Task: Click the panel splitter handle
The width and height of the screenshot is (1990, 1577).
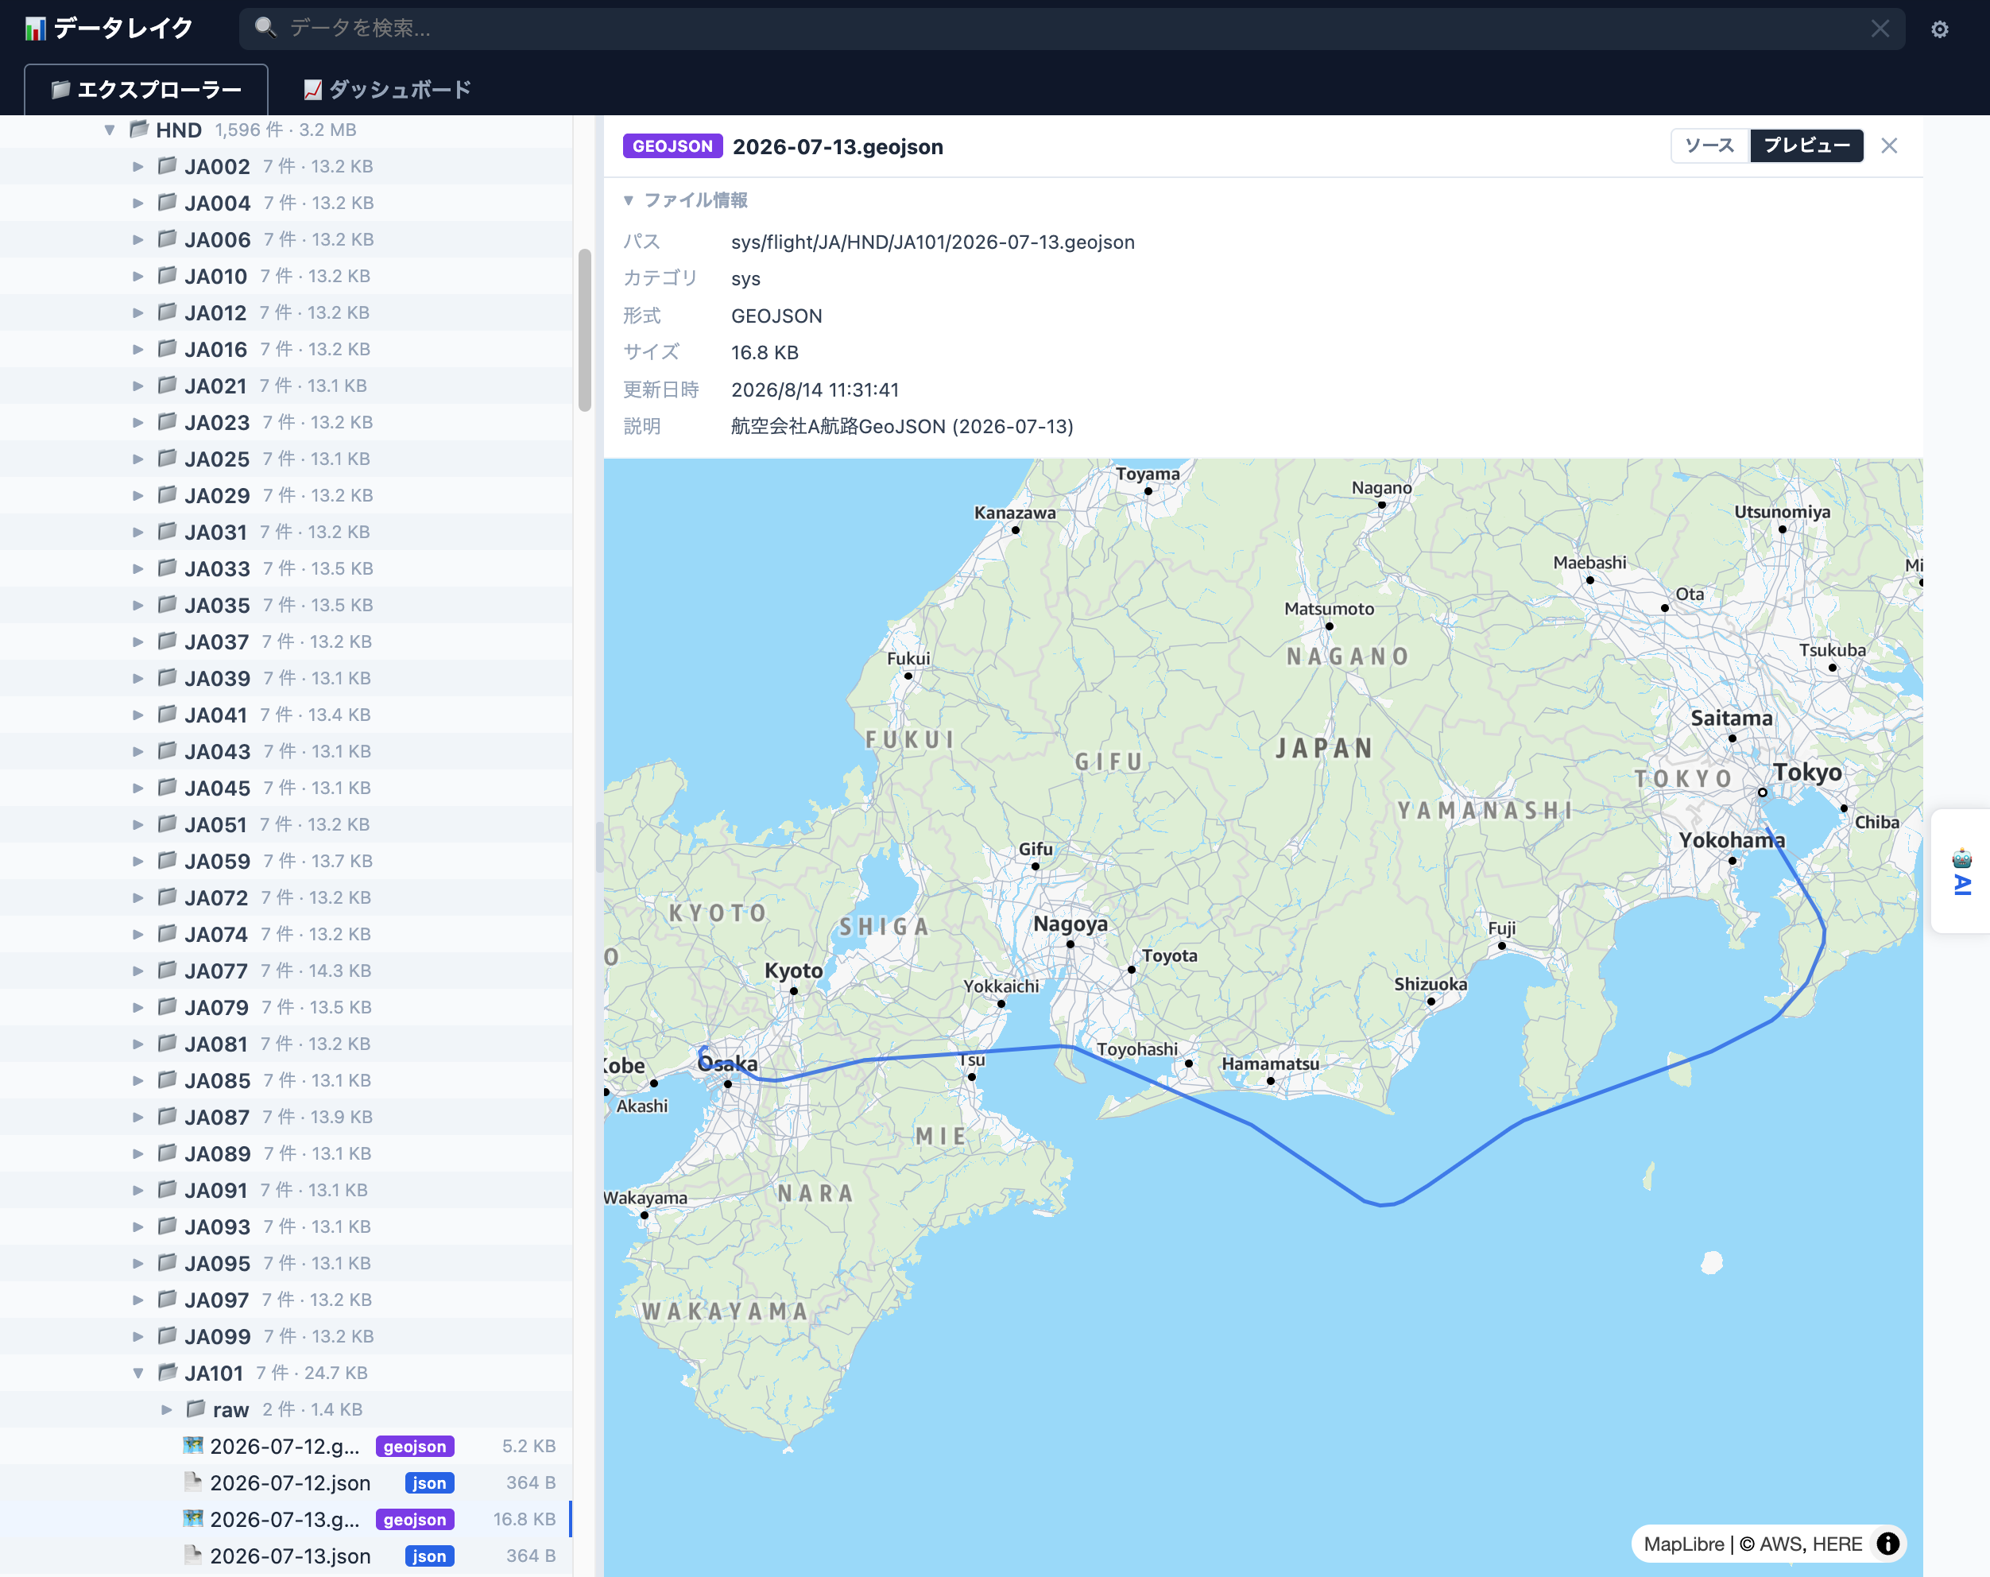Action: pos(598,846)
